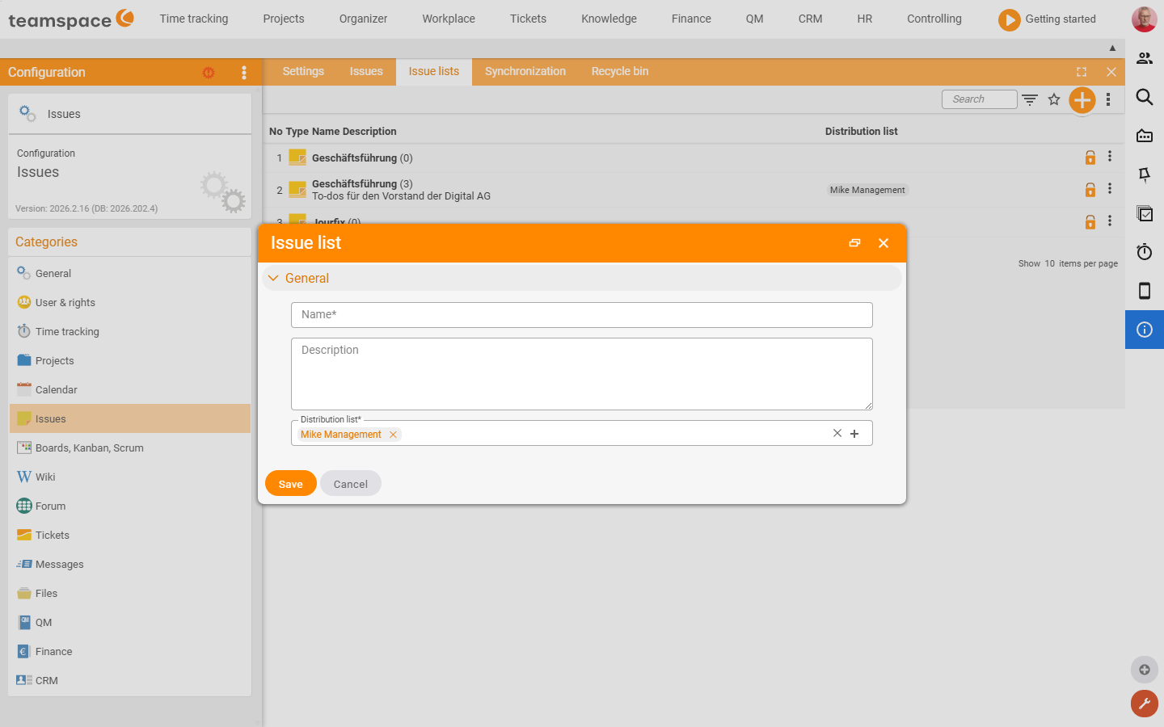Open the contacts icon in right sidebar
The height and width of the screenshot is (727, 1164).
click(1145, 58)
